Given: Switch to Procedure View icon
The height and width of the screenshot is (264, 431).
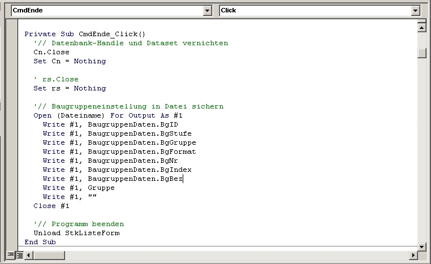Looking at the screenshot, I should click(10, 255).
